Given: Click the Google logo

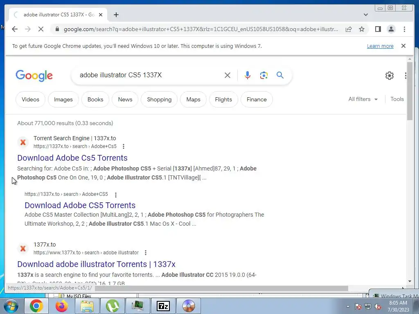Looking at the screenshot, I should [34, 76].
